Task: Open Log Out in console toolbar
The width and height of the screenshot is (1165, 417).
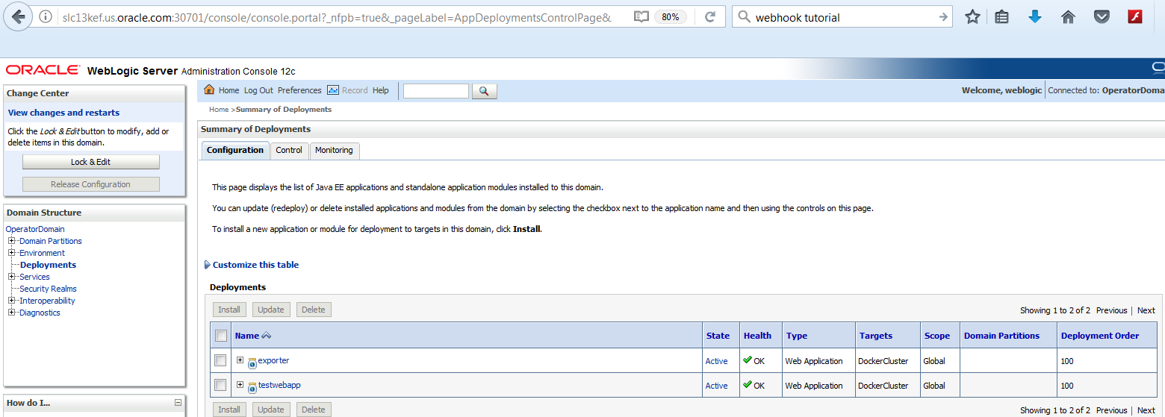Action: [258, 90]
